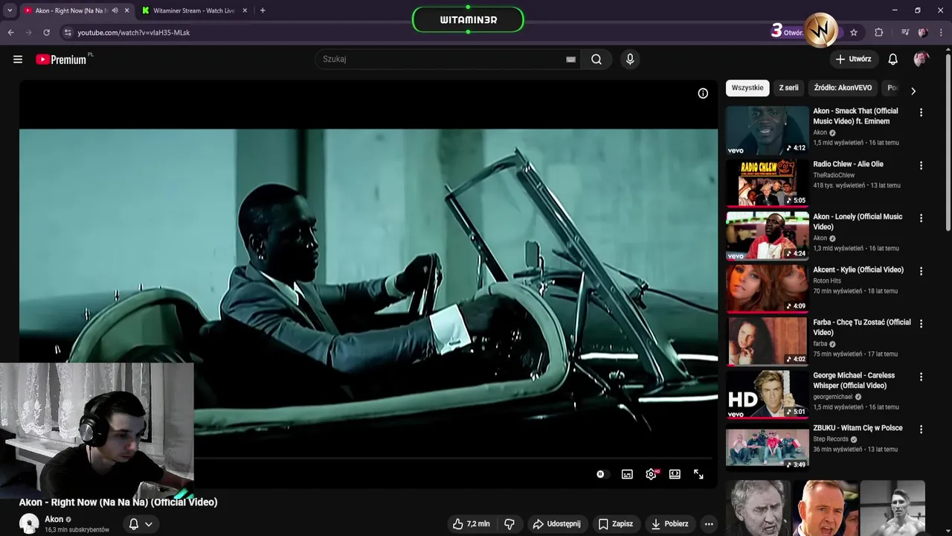952x536 pixels.
Task: Open Farba - Chcę Tu Zostać title
Action: click(861, 328)
